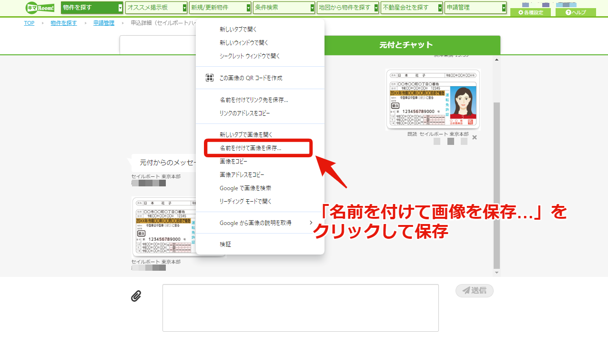Select 新しいタブで開く in context menu
Viewport: 608px width, 357px height.
click(260, 30)
